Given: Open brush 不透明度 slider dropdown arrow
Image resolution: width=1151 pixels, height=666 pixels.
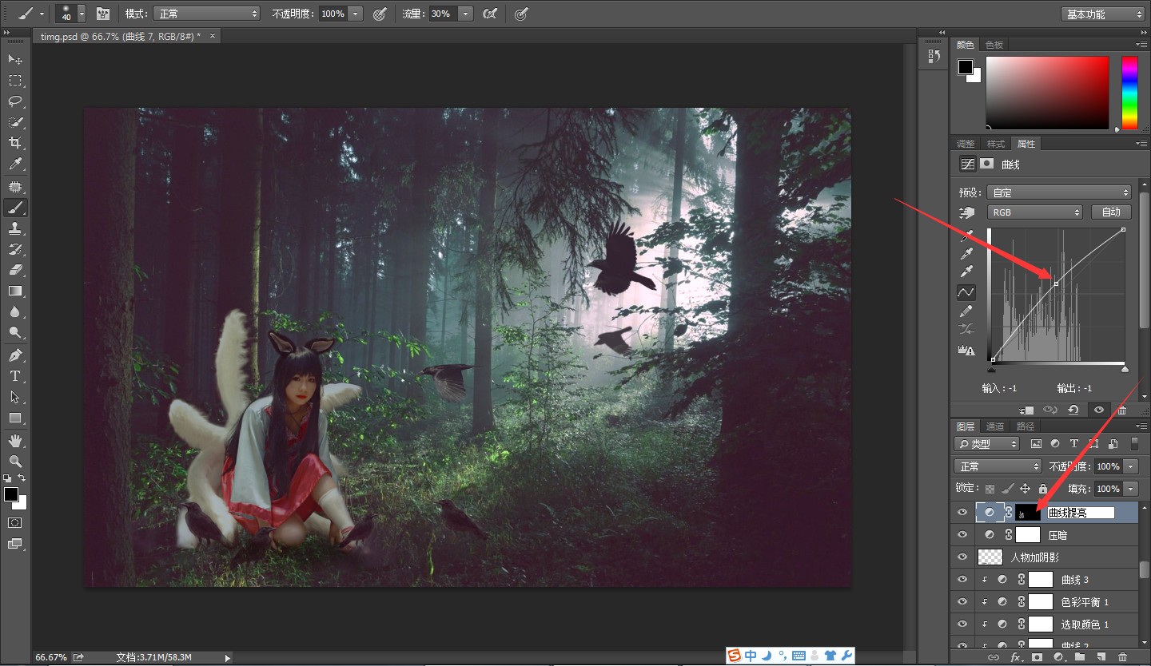Looking at the screenshot, I should [356, 14].
